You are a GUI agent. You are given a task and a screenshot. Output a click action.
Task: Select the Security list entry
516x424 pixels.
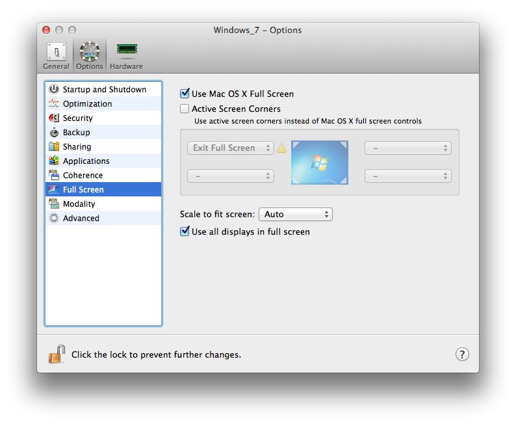[103, 118]
